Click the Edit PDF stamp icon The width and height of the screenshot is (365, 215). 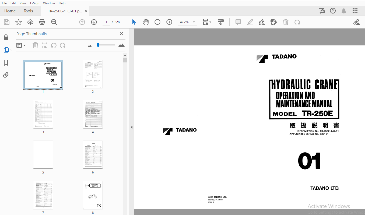point(274,22)
